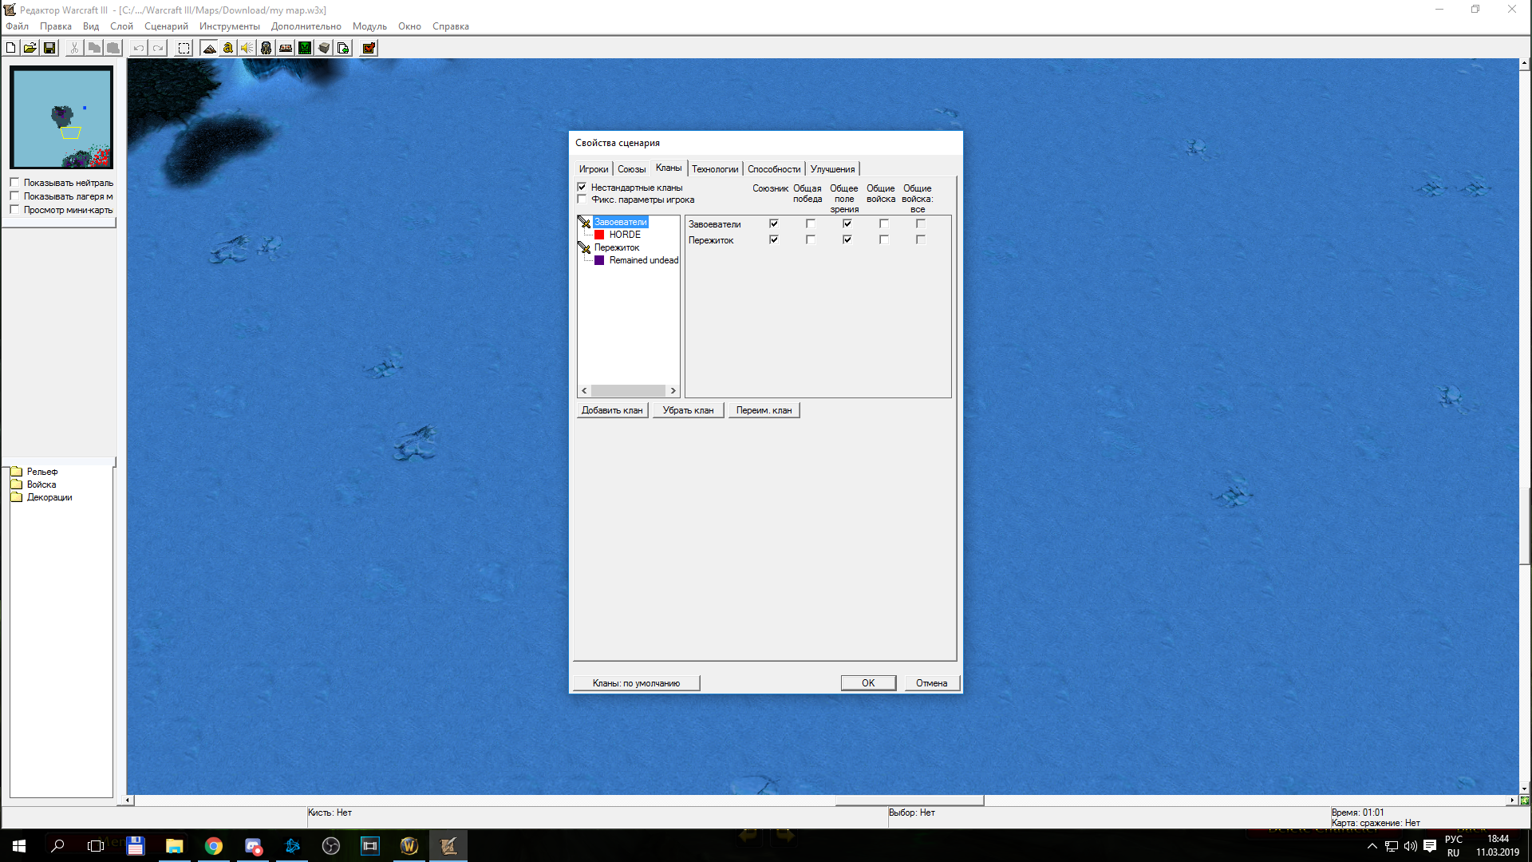Click main viewport horizontal scrollbar thumb
The width and height of the screenshot is (1532, 862).
point(909,800)
